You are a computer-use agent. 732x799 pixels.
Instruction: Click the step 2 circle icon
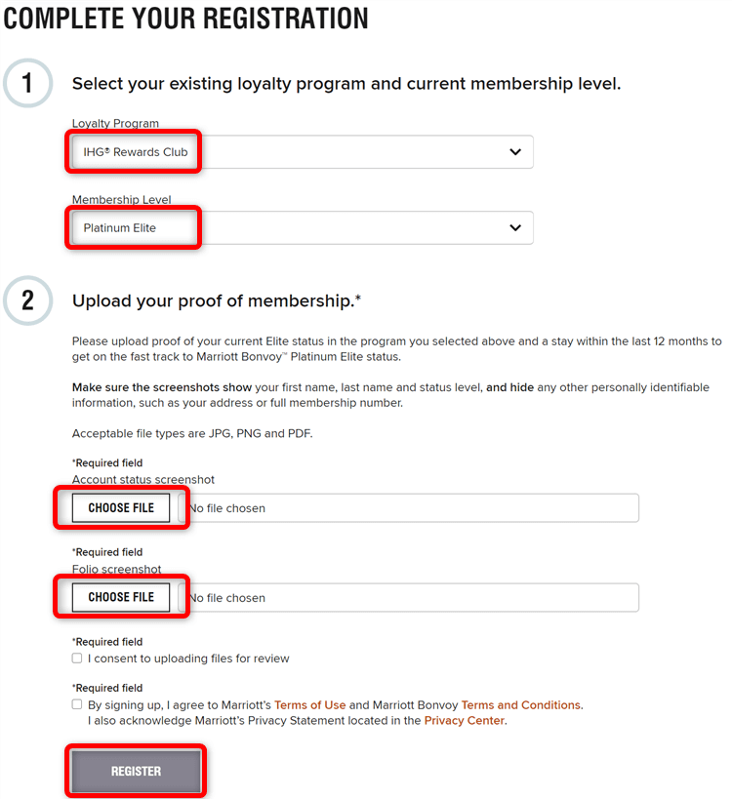point(27,300)
